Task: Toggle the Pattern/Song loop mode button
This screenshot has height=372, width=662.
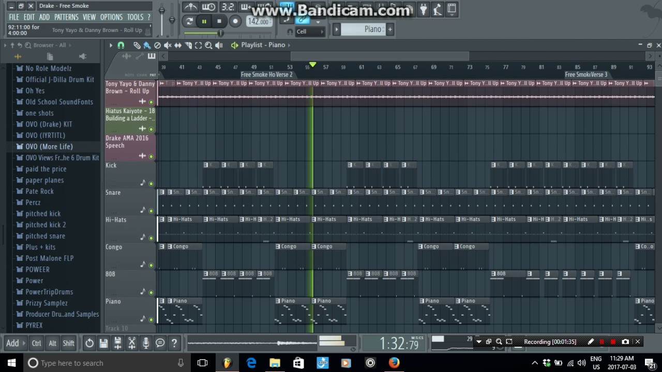Action: [x=189, y=21]
